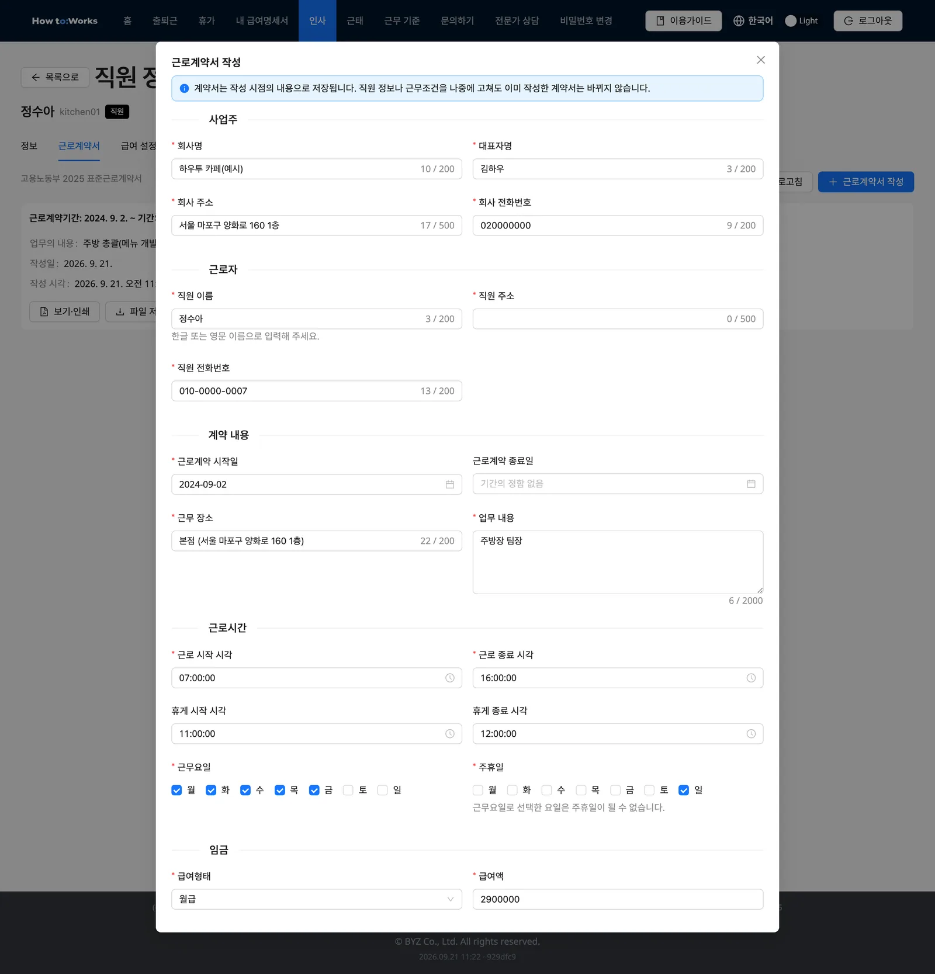This screenshot has width=935, height=974.
Task: Open 비밀번호 변경 in the navigation
Action: point(586,20)
